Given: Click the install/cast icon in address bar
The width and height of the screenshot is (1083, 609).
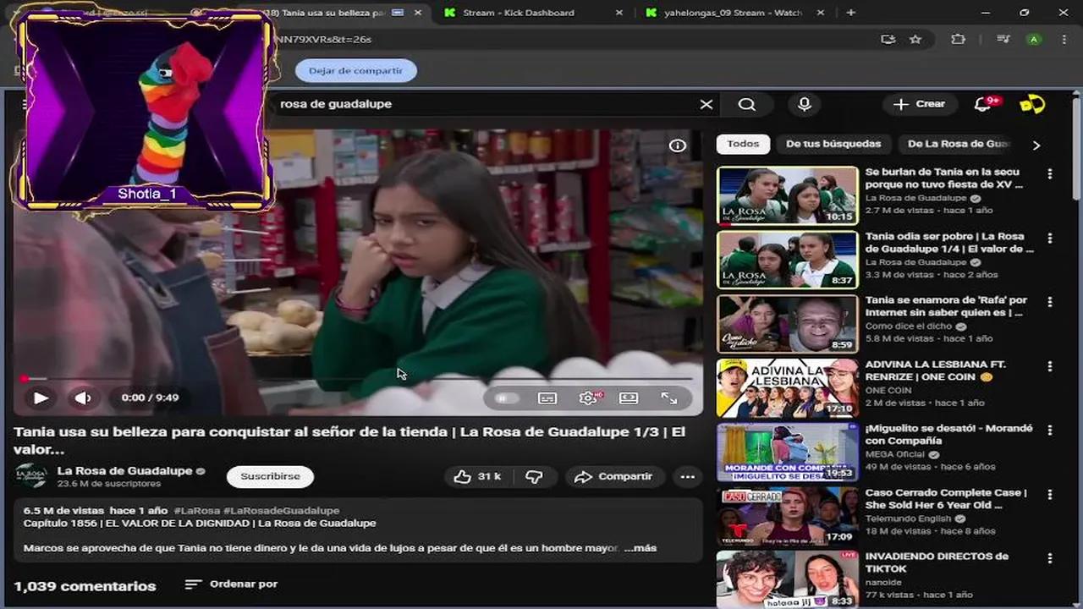Looking at the screenshot, I should click(x=888, y=39).
